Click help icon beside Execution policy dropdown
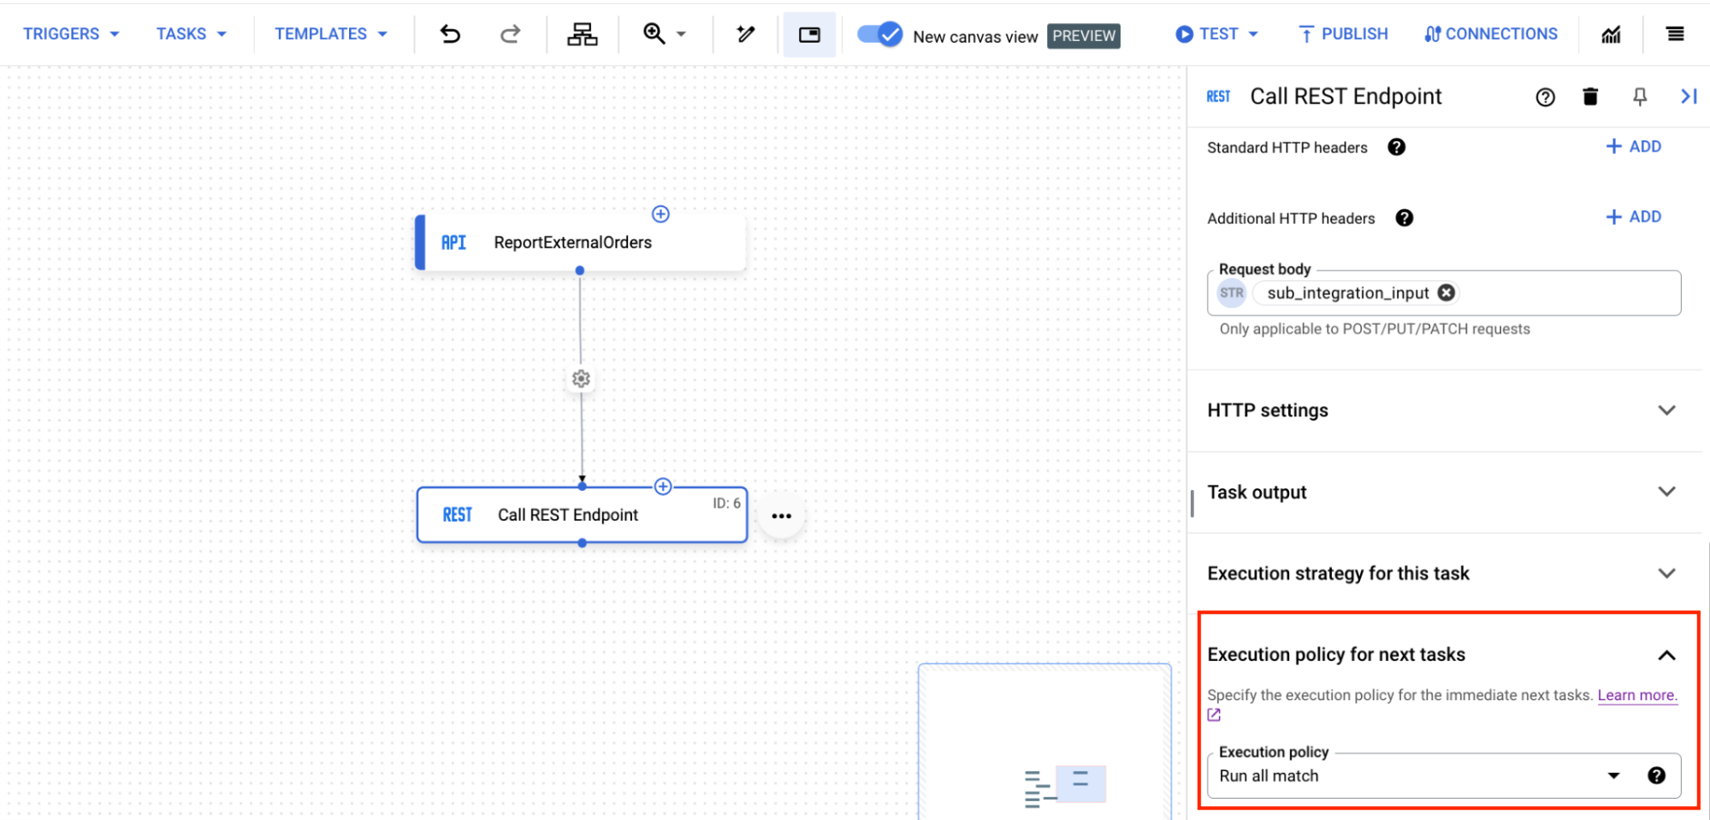1710x820 pixels. coord(1657,776)
